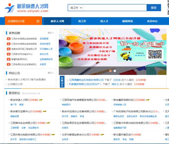The width and height of the screenshot is (169, 144).
Task: Open the 公司搬迁公告 announcement
Action: [15, 84]
